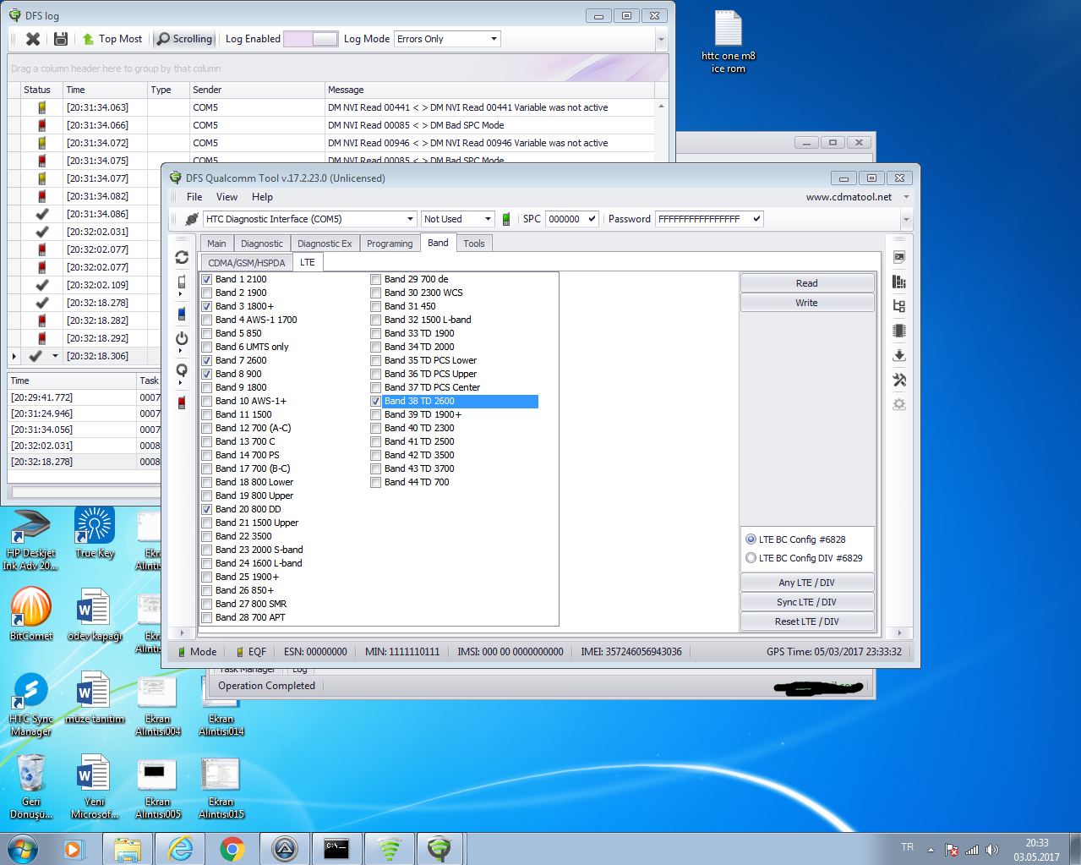Click the download arrow icon in right sidebar
The height and width of the screenshot is (865, 1081).
(899, 355)
